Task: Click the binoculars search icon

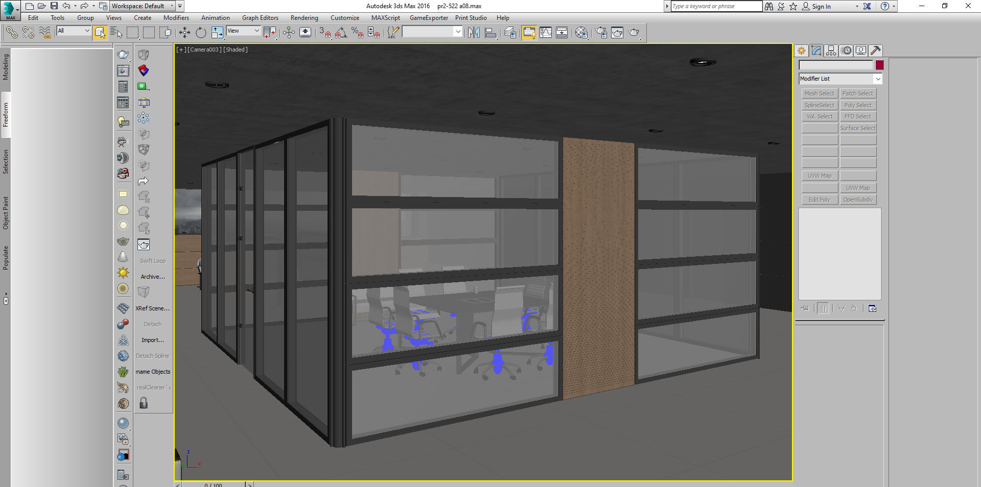Action: 769,6
